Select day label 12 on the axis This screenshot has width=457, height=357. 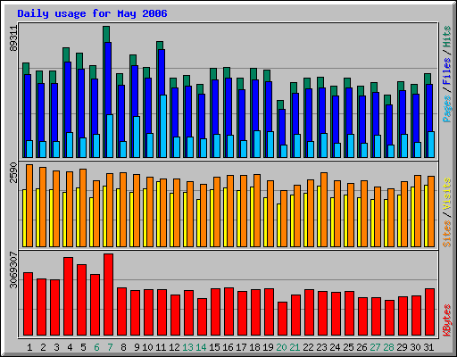(174, 347)
